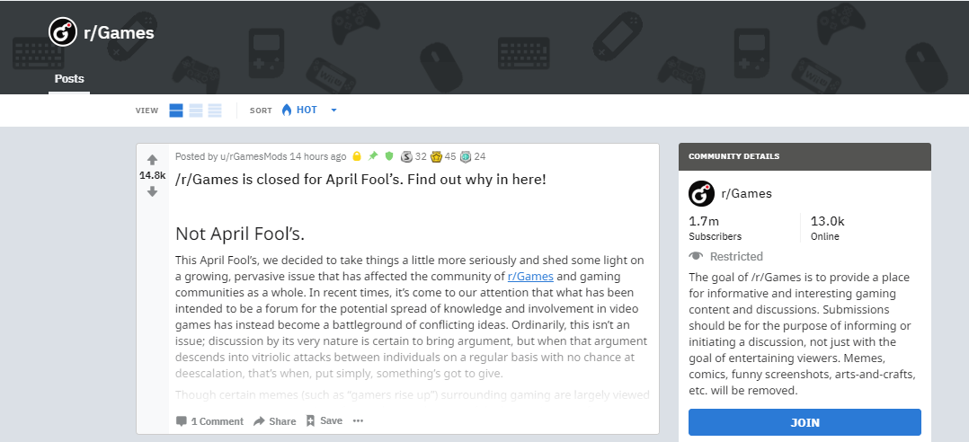Screen dimensions: 969x442
Task: Click the flame HOT sort icon
Action: [286, 110]
